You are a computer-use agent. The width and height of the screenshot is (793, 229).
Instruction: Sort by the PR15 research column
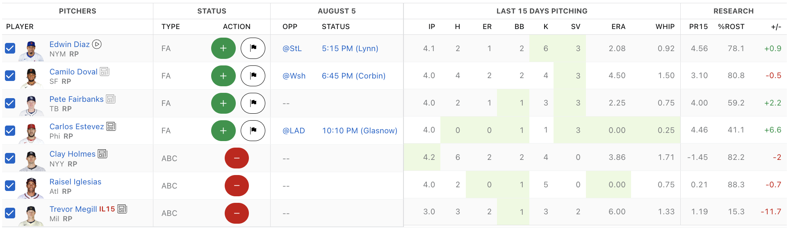tap(698, 27)
